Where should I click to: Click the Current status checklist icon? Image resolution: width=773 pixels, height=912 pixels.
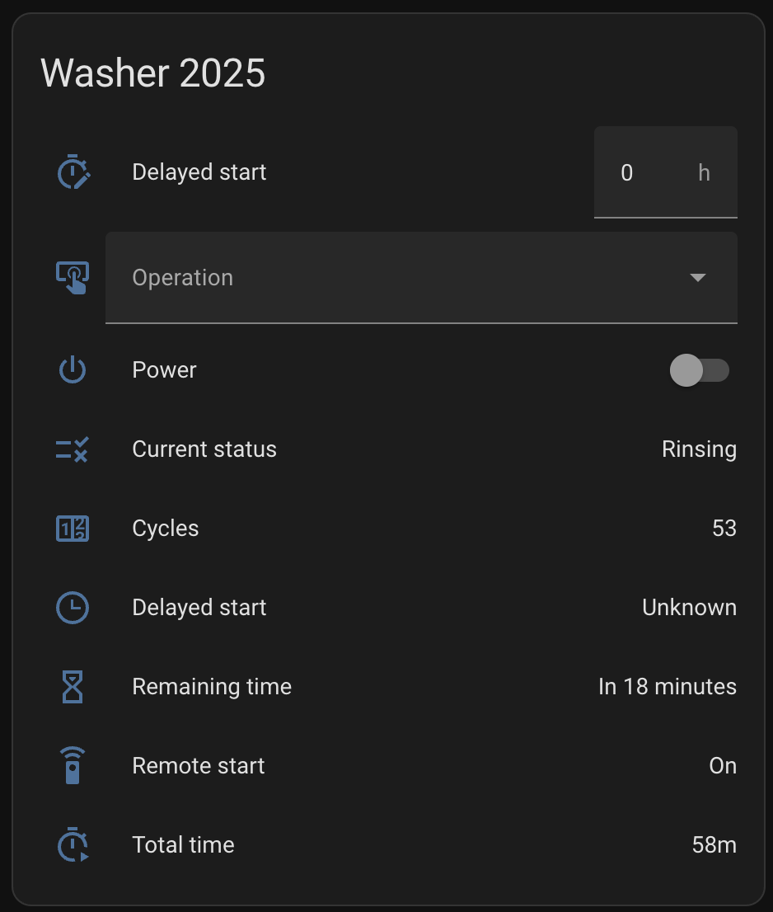[x=73, y=449]
